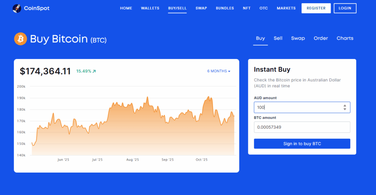Open the 6 MONTHS timeframe dropdown
Image resolution: width=376 pixels, height=195 pixels.
(x=219, y=71)
